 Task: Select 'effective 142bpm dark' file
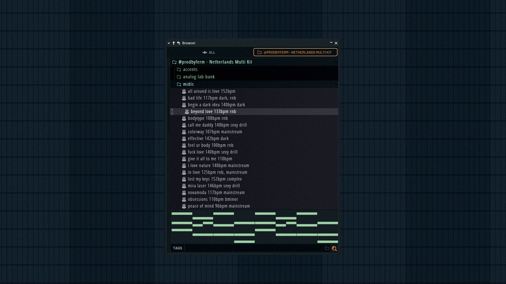tap(254, 139)
